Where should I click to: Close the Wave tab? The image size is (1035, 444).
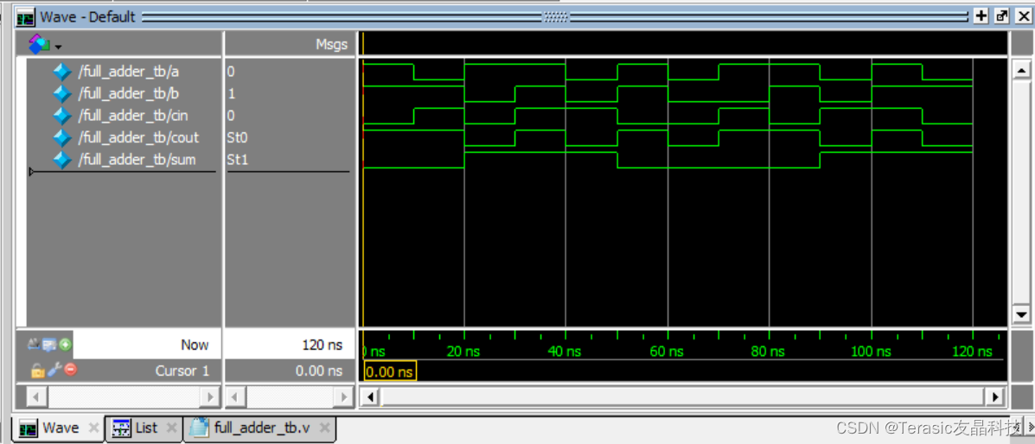[93, 428]
